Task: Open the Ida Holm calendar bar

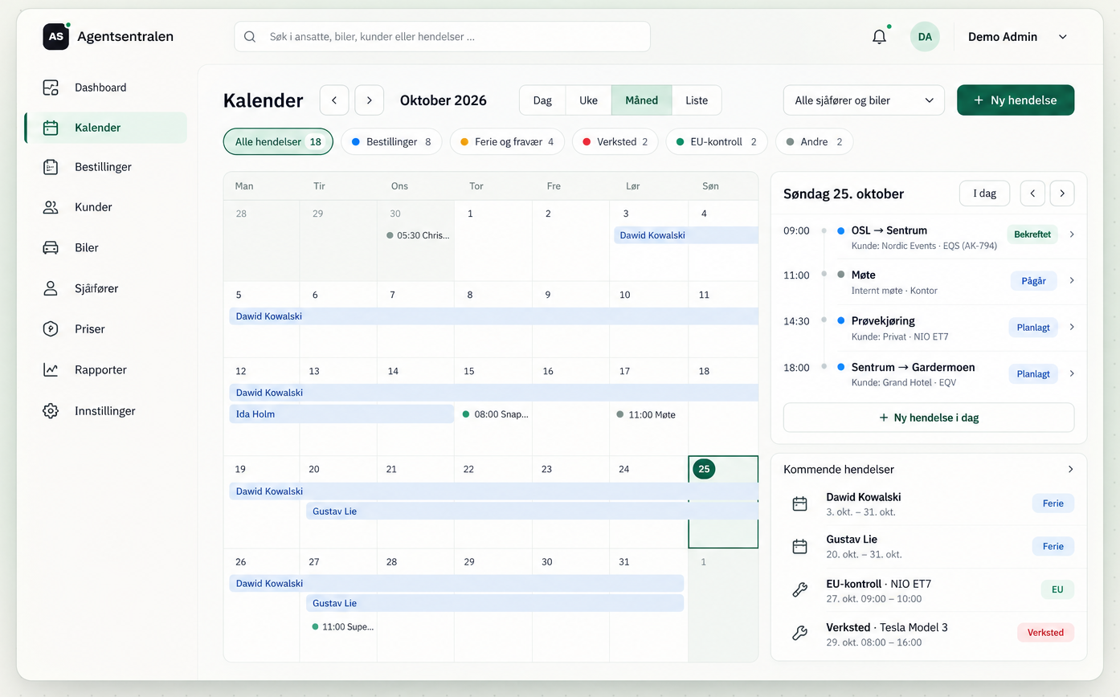Action: click(341, 414)
